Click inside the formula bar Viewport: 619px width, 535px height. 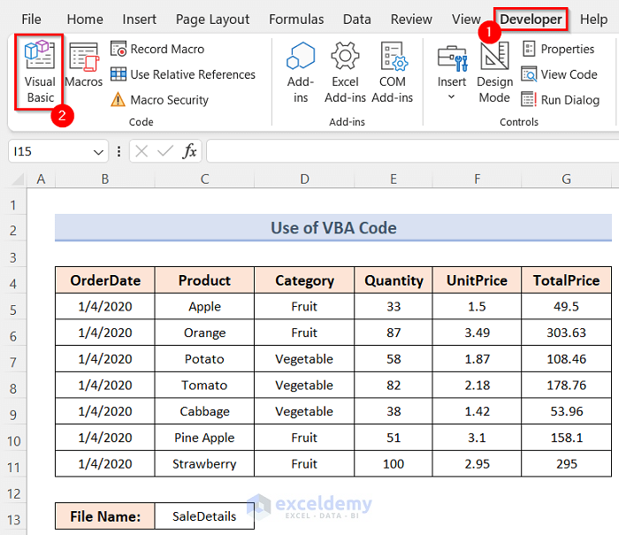point(407,152)
